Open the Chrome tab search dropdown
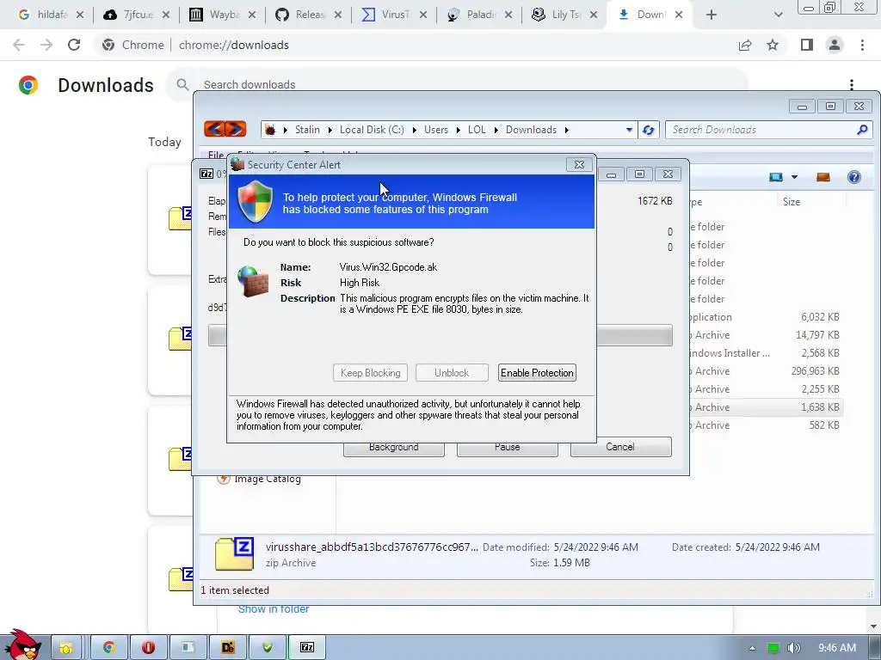 tap(778, 15)
